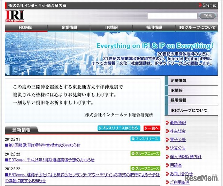Click the 検索 search button

pyautogui.click(x=208, y=16)
